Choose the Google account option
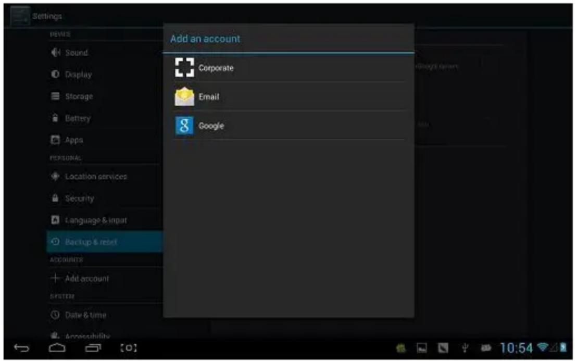This screenshot has width=576, height=361. coord(289,126)
